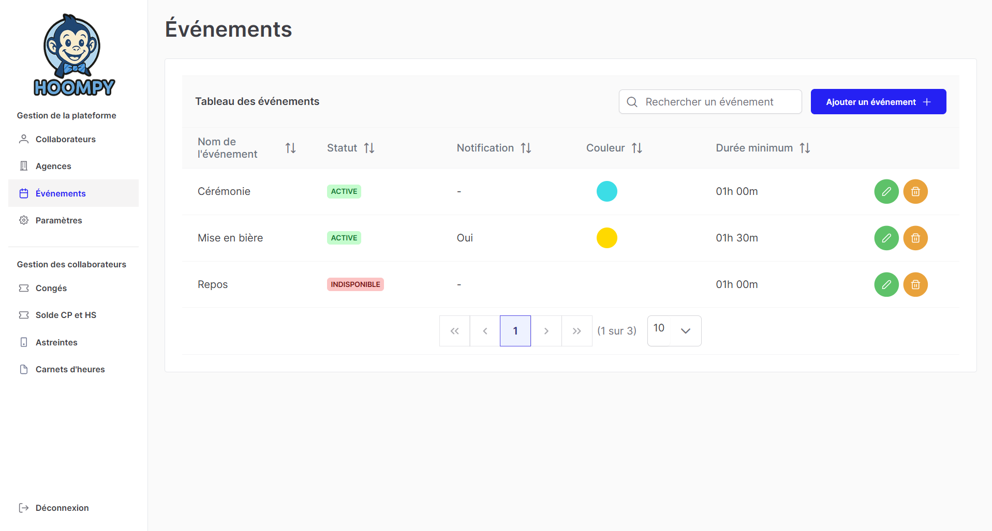Screen dimensions: 992x531
Task: Delete the Mise en bière event
Action: 915,238
